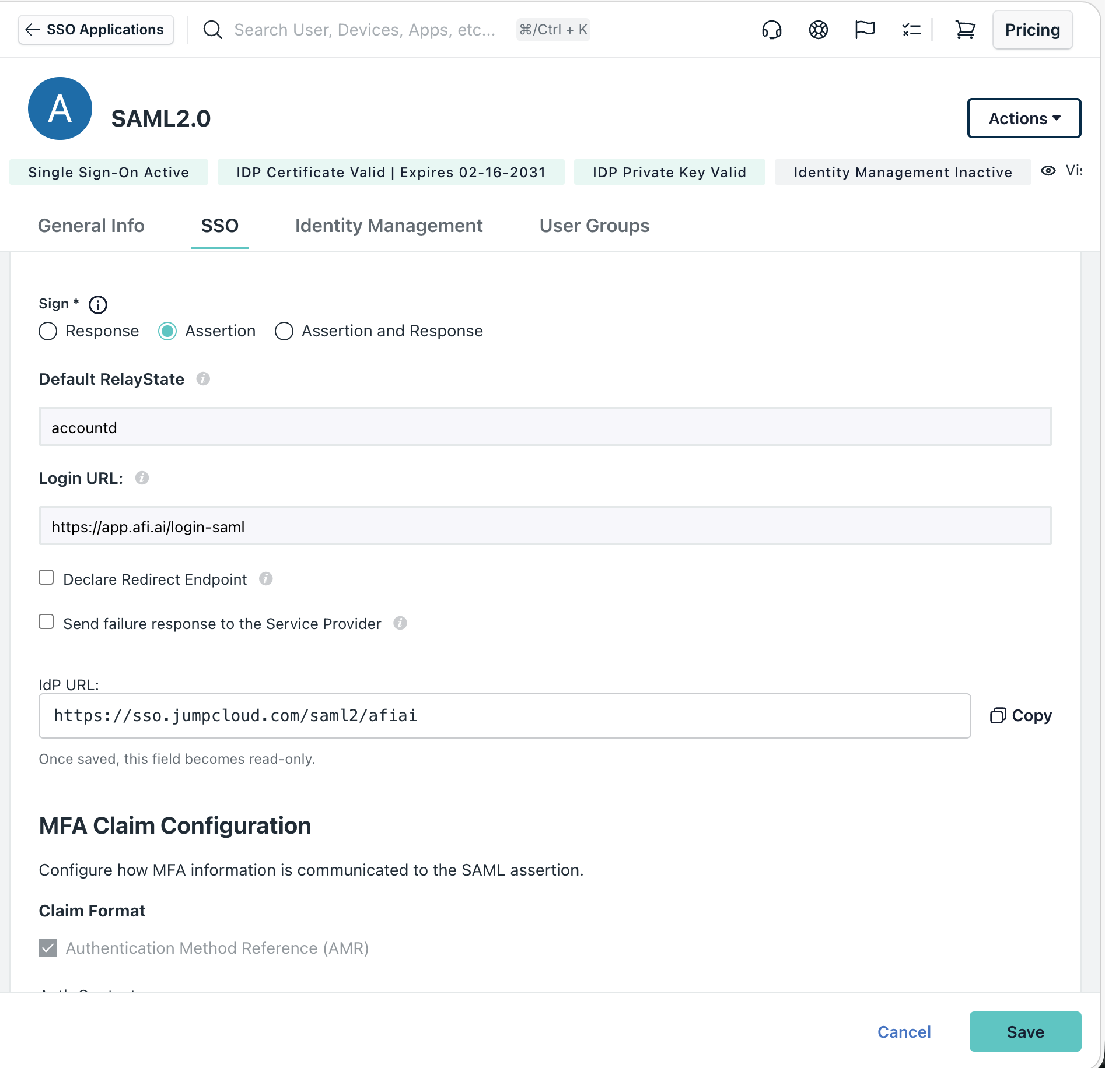
Task: Open the lifebuoy help icon
Action: pyautogui.click(x=818, y=30)
